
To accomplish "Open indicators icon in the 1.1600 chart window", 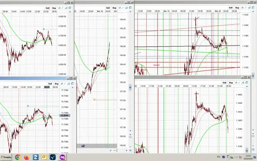I will point(243,8).
